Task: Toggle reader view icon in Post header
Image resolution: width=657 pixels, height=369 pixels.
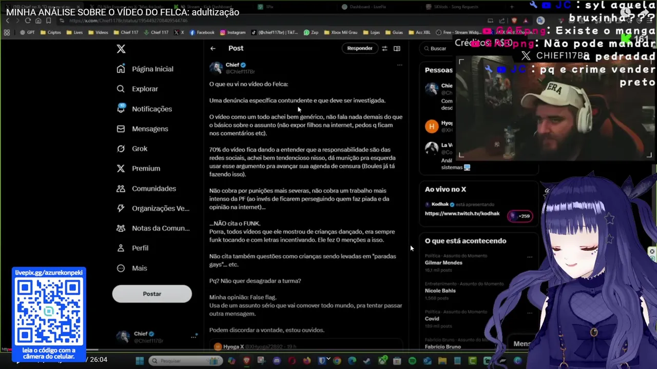Action: pyautogui.click(x=397, y=48)
